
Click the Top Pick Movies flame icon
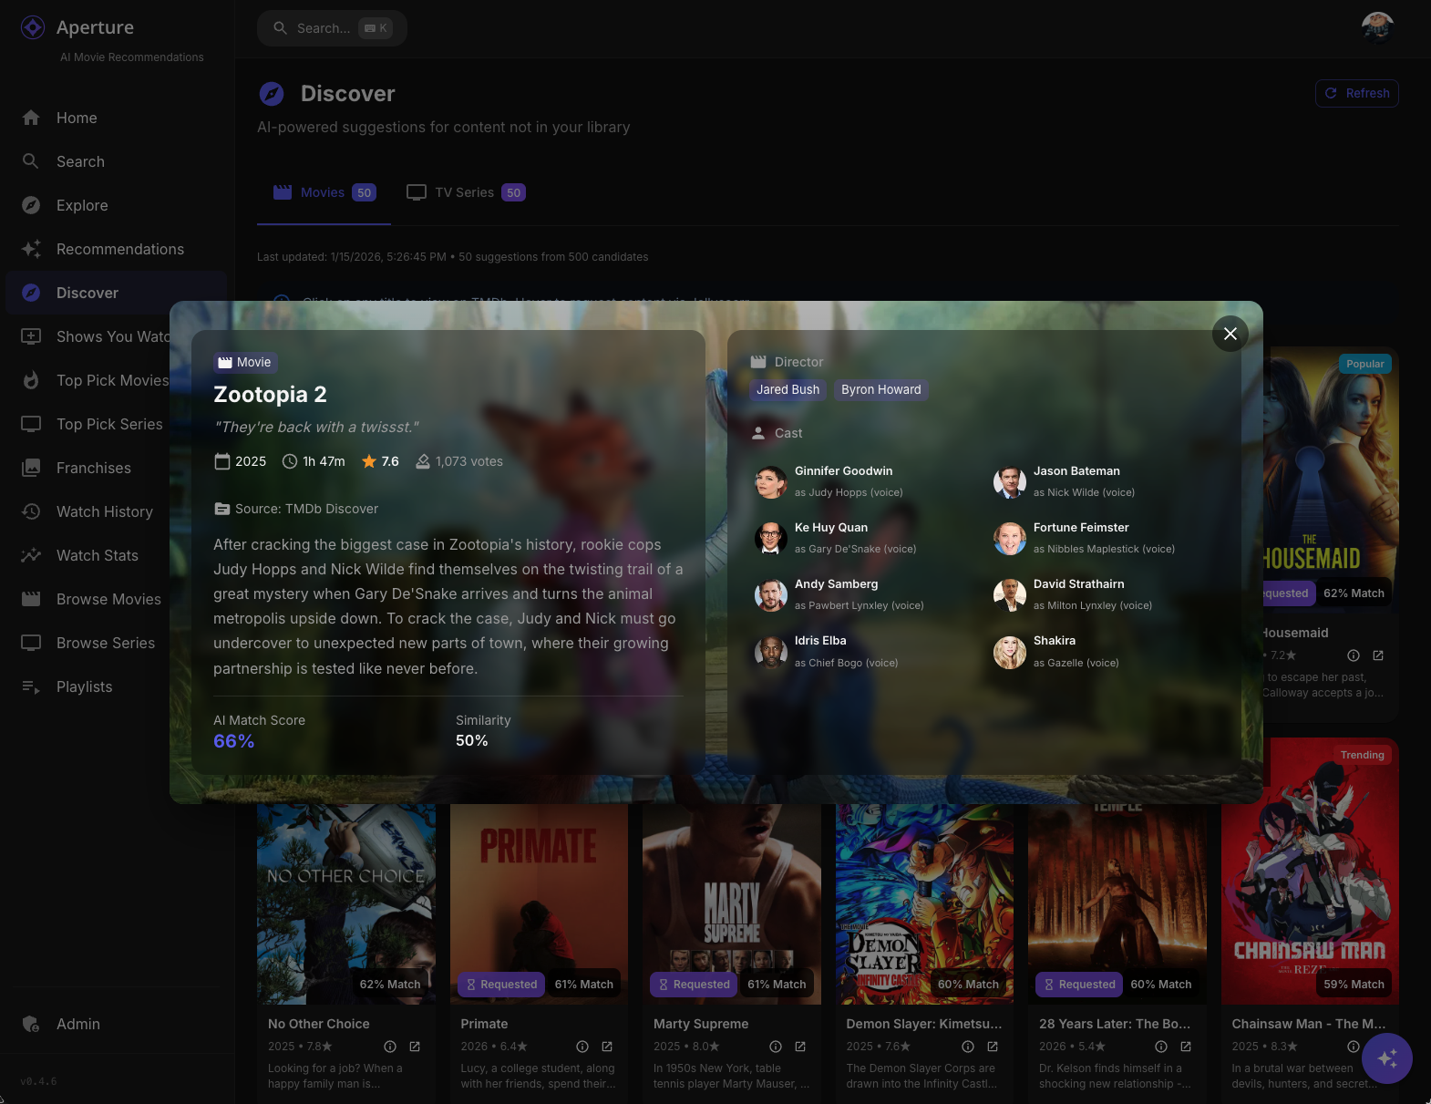[x=31, y=380]
